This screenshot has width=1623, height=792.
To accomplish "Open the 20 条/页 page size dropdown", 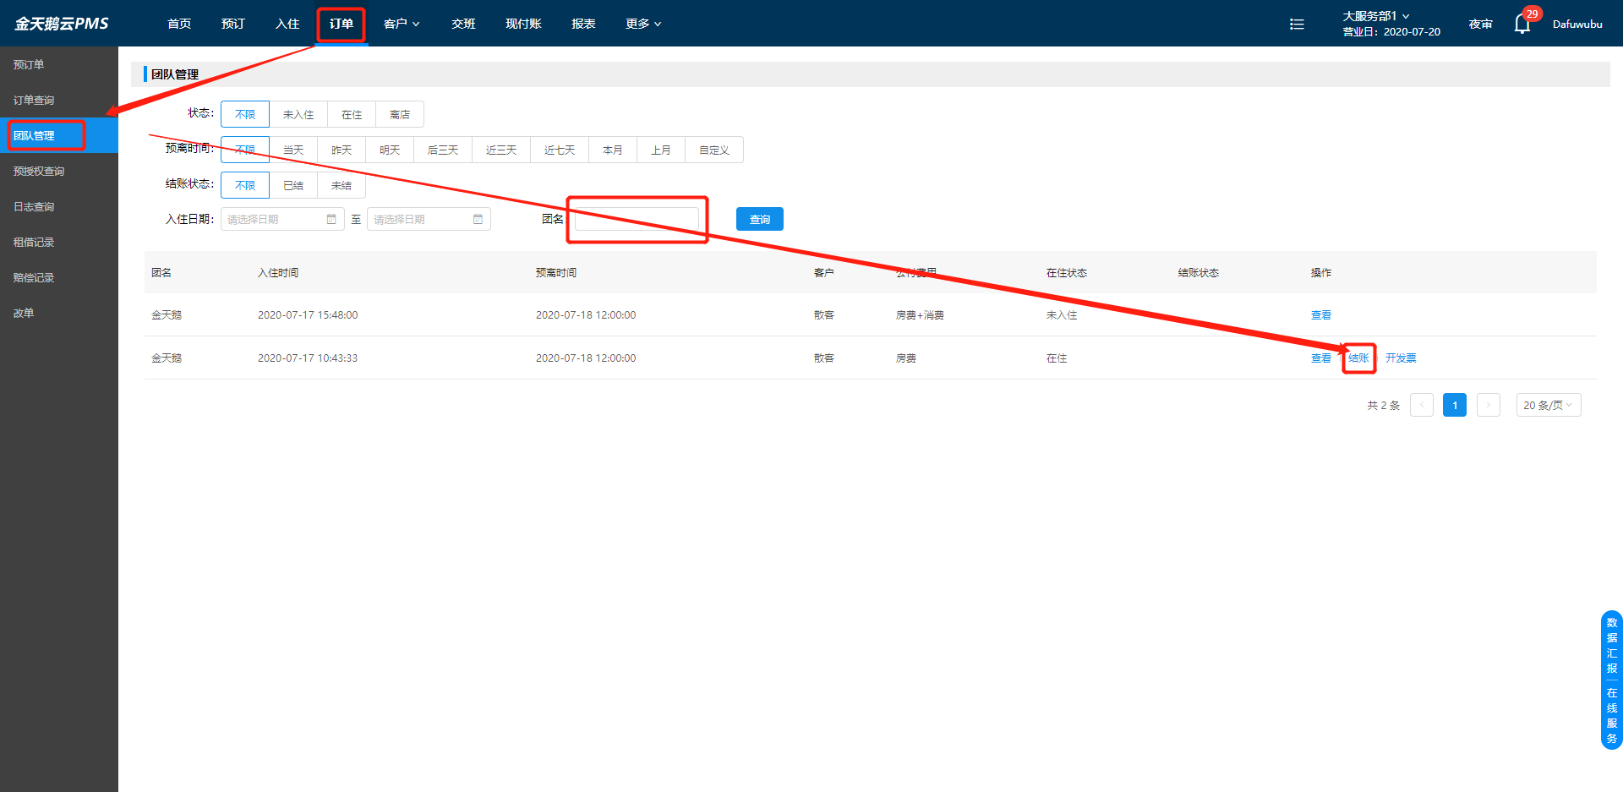I will pos(1549,406).
